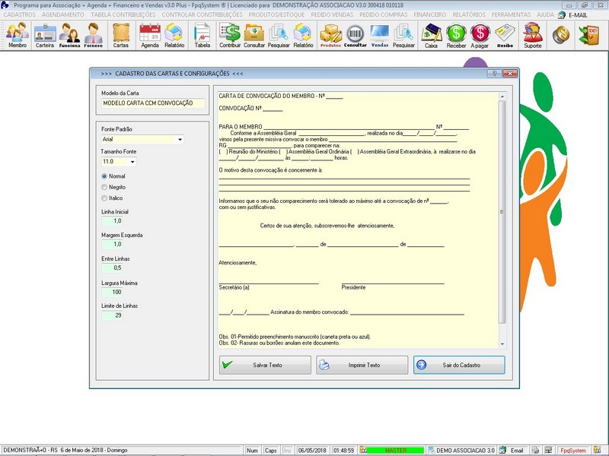Click the letter text scrollbar thumb
The width and height of the screenshot is (609, 456).
pyautogui.click(x=502, y=212)
